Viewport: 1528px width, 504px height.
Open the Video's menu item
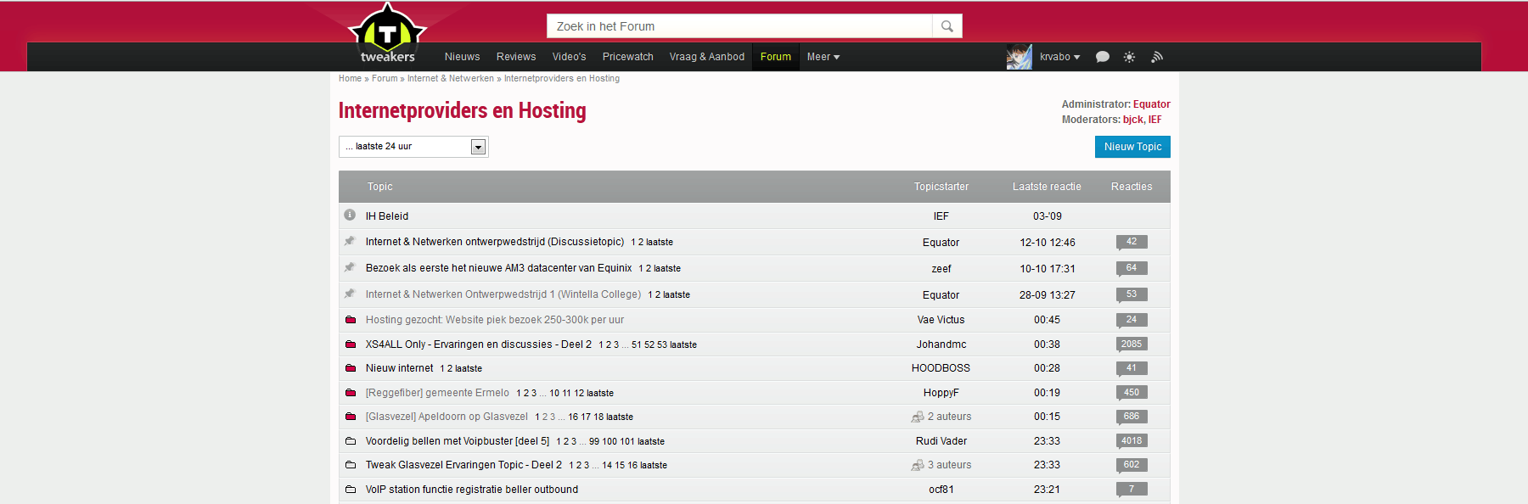570,57
